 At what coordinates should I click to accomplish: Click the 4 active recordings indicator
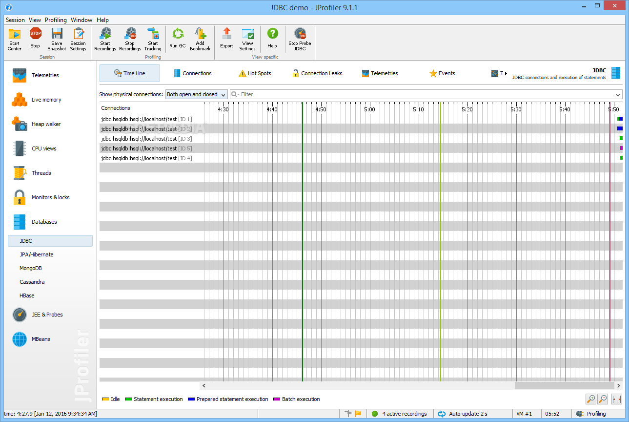pyautogui.click(x=400, y=414)
